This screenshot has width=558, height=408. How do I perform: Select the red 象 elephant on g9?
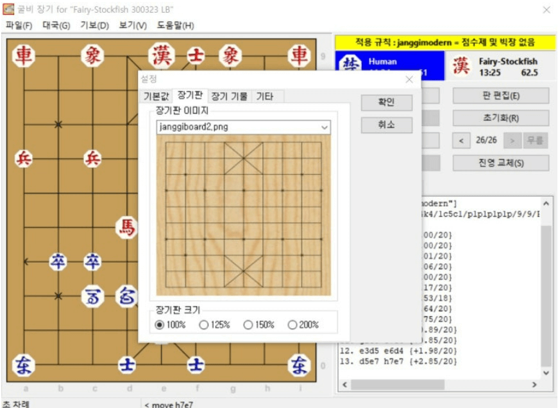point(230,56)
